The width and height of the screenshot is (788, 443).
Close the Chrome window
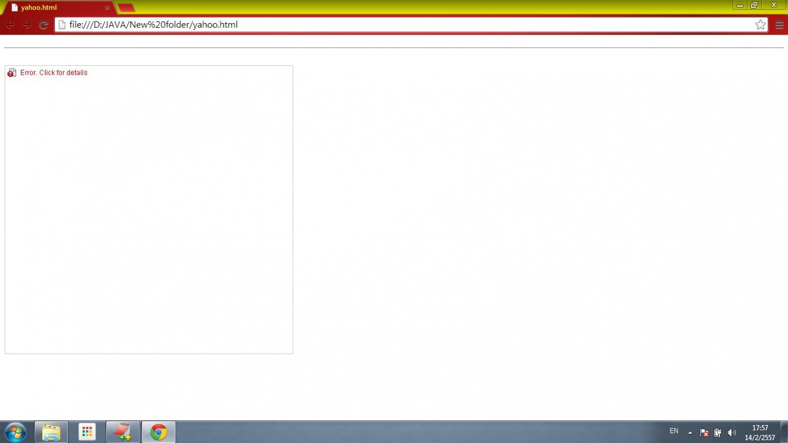point(774,5)
